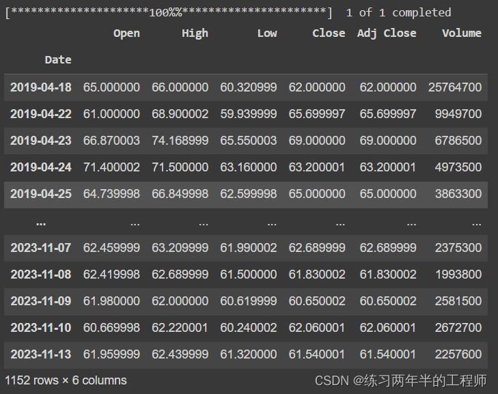Select row date 2023-11-10

[x=41, y=328]
